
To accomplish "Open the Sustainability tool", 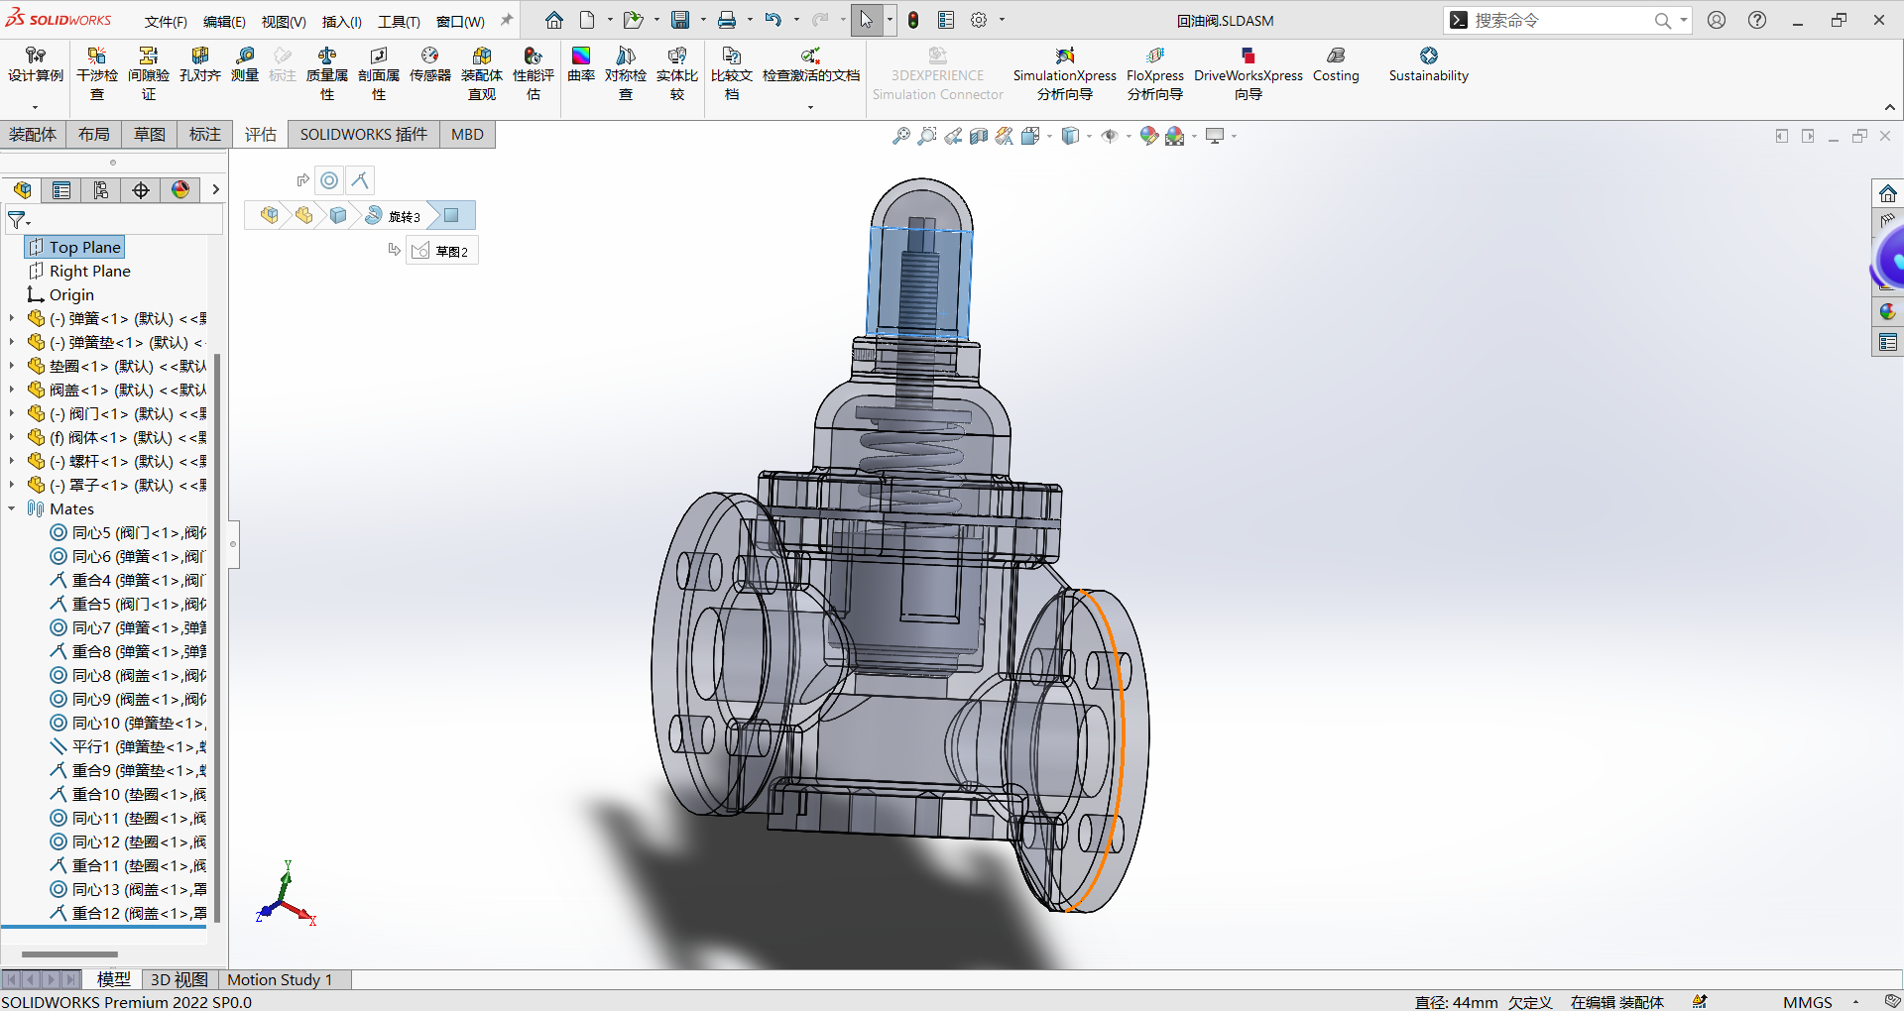I will pos(1428,65).
